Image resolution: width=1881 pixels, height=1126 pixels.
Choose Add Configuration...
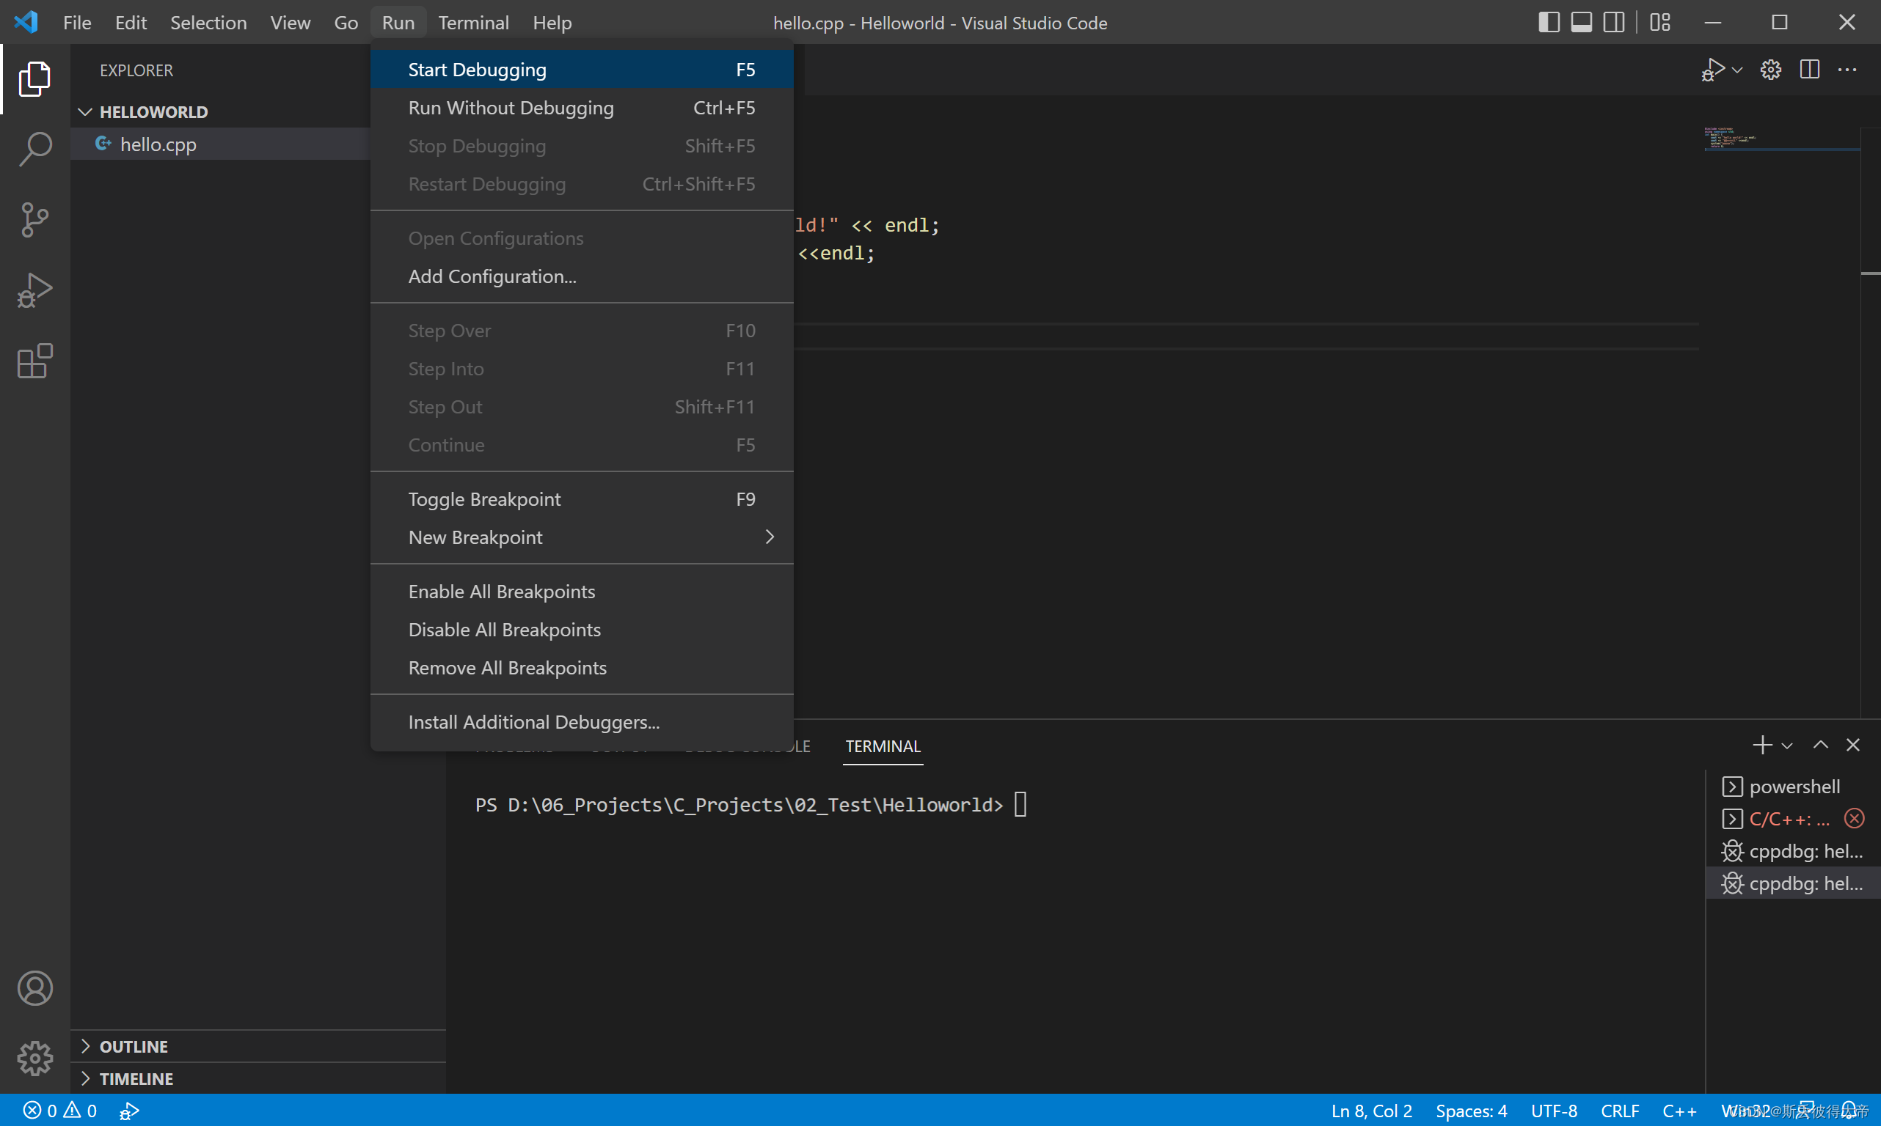point(582,276)
